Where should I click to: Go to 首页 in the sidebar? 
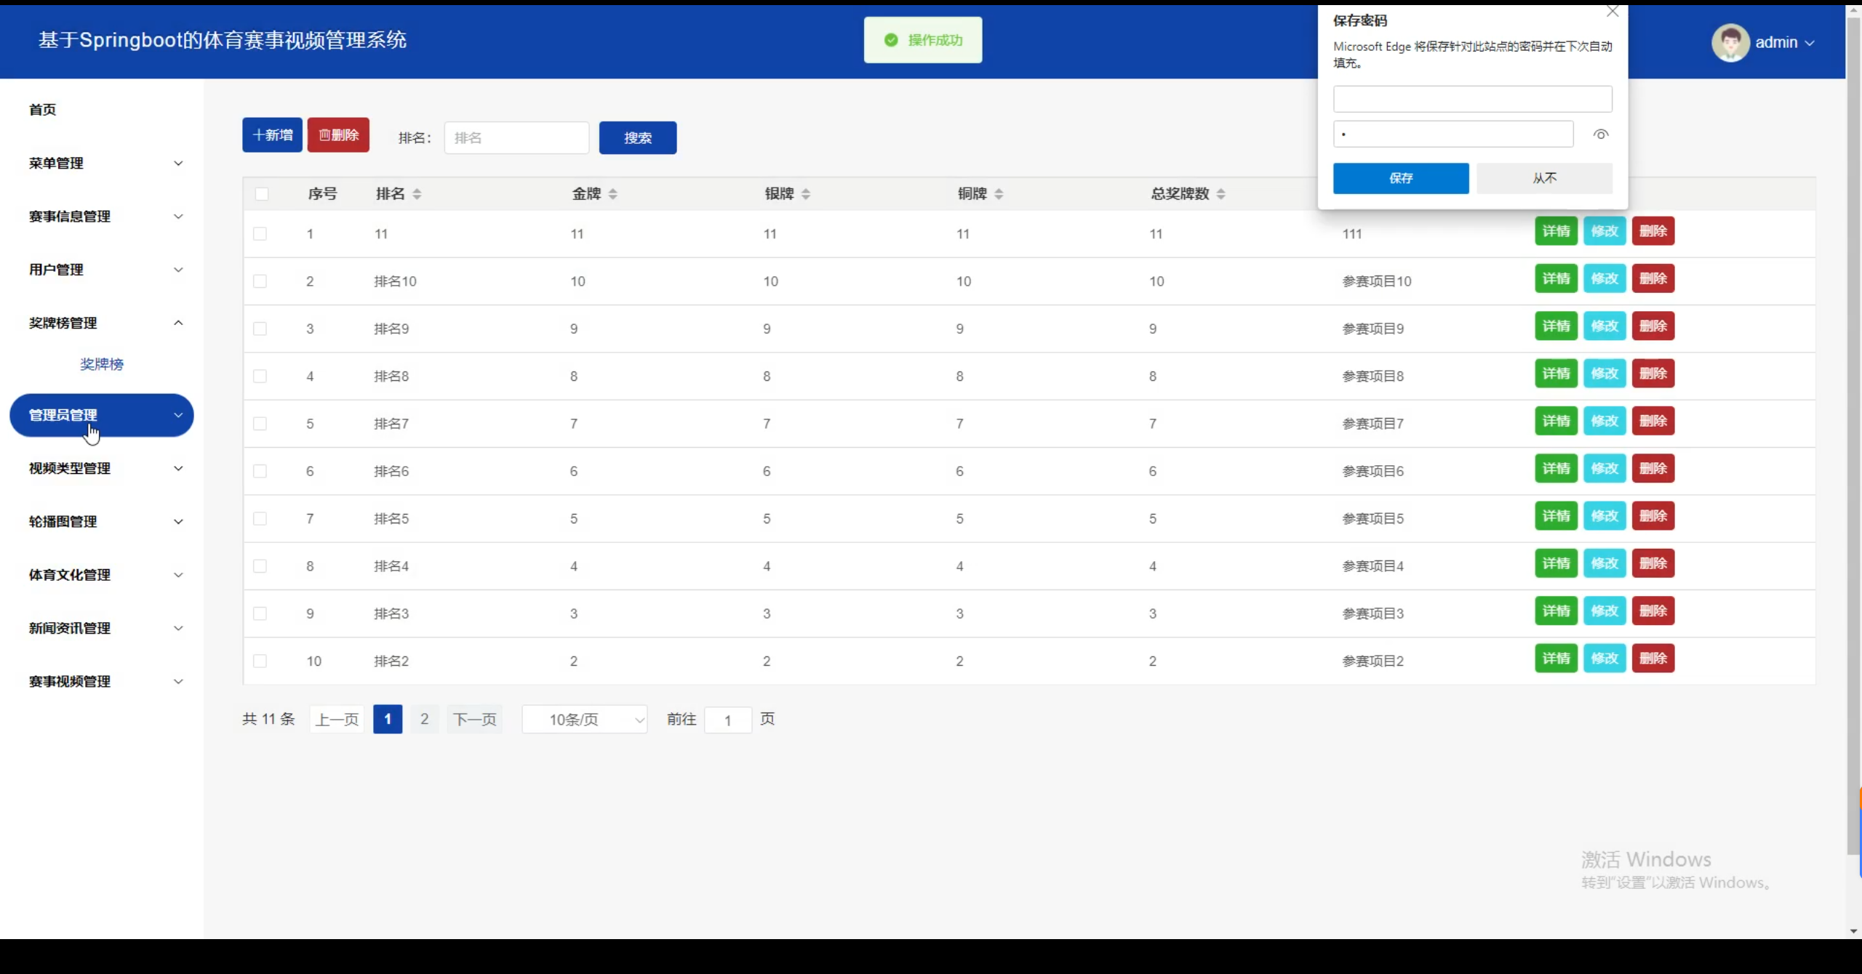point(42,110)
